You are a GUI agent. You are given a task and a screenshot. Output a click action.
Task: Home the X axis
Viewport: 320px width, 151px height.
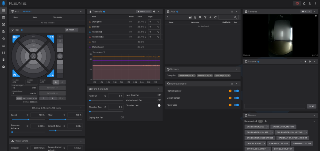coord(14,37)
